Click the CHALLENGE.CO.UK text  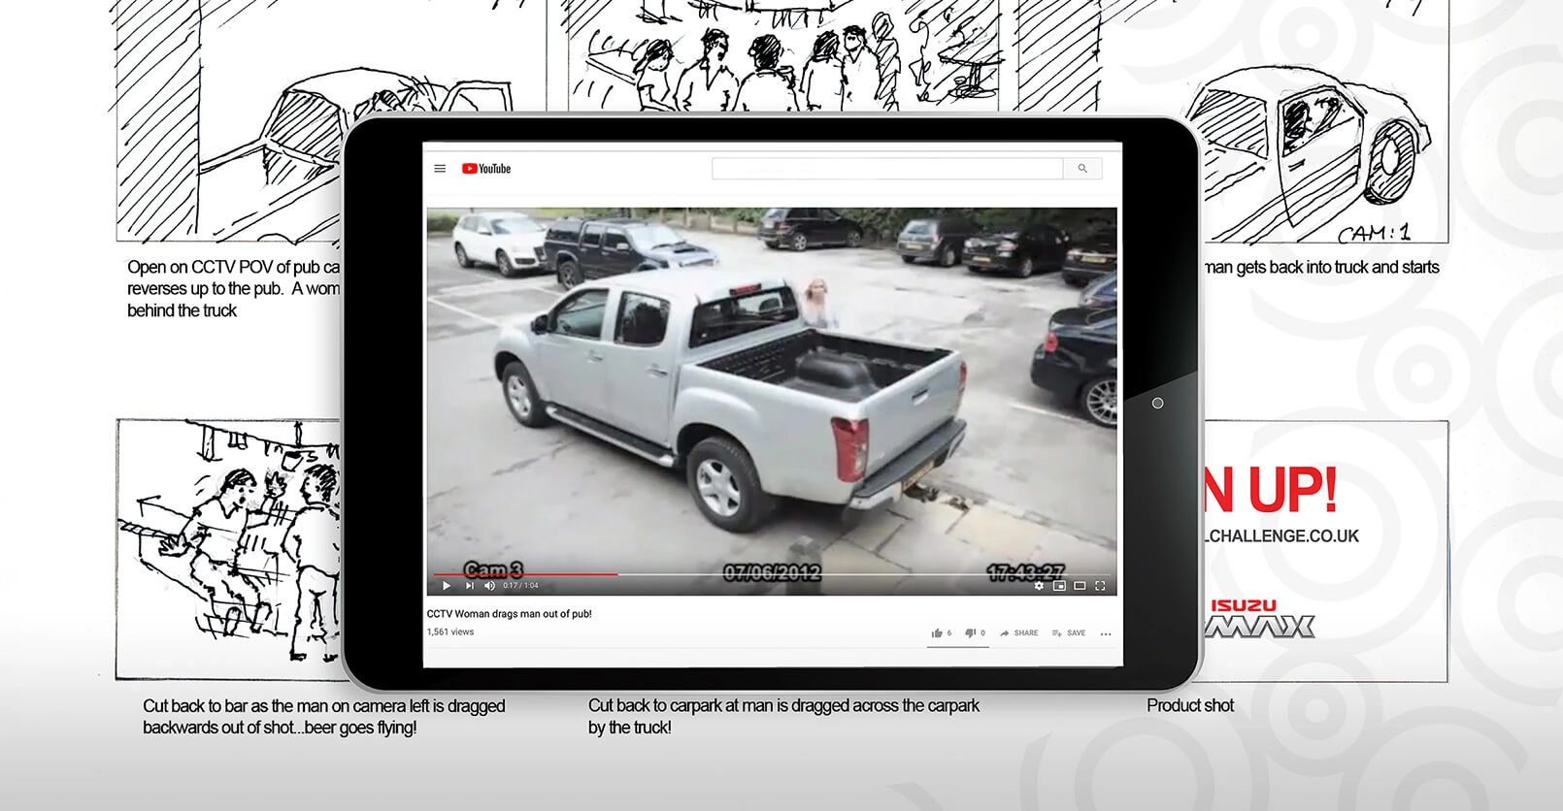pyautogui.click(x=1283, y=535)
